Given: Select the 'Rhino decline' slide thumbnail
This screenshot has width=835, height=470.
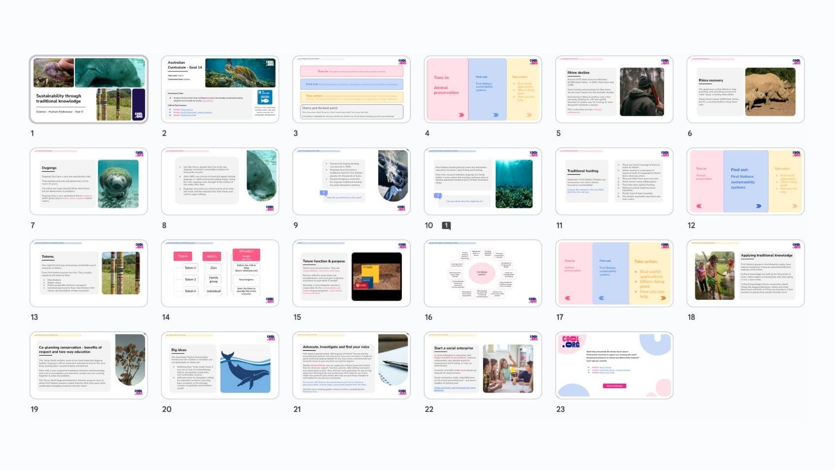Looking at the screenshot, I should point(614,89).
